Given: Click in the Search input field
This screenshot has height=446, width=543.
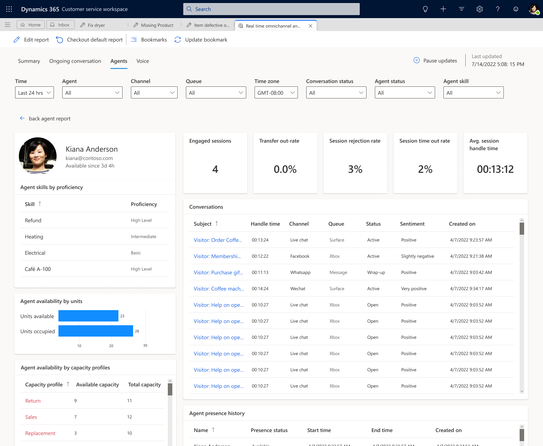Looking at the screenshot, I should [x=271, y=9].
